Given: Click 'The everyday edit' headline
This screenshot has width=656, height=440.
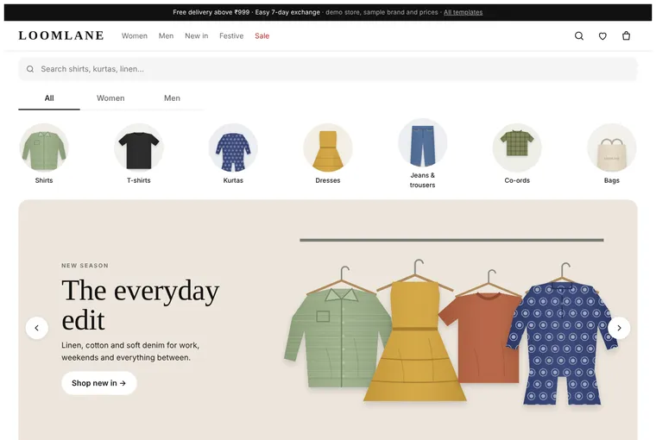Looking at the screenshot, I should tap(141, 305).
